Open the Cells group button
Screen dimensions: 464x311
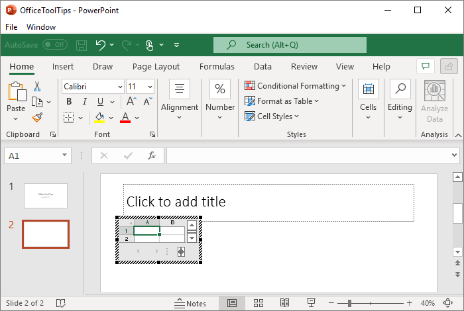368,99
